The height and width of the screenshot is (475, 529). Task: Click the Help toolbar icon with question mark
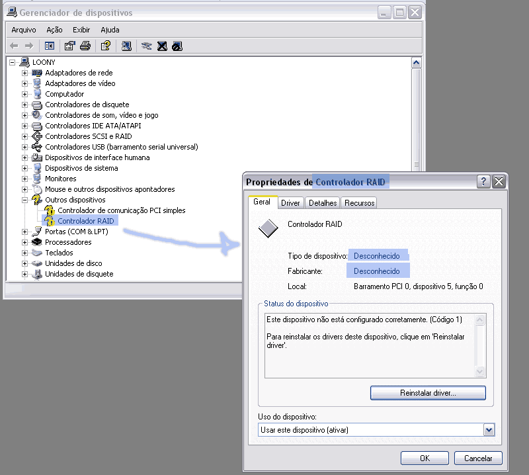(106, 46)
